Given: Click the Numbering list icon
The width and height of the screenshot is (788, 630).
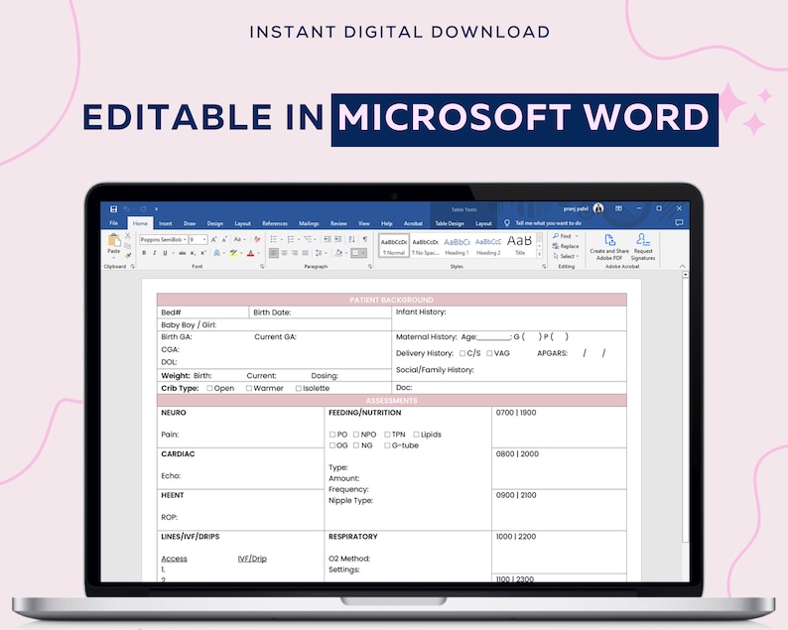Looking at the screenshot, I should [x=291, y=239].
